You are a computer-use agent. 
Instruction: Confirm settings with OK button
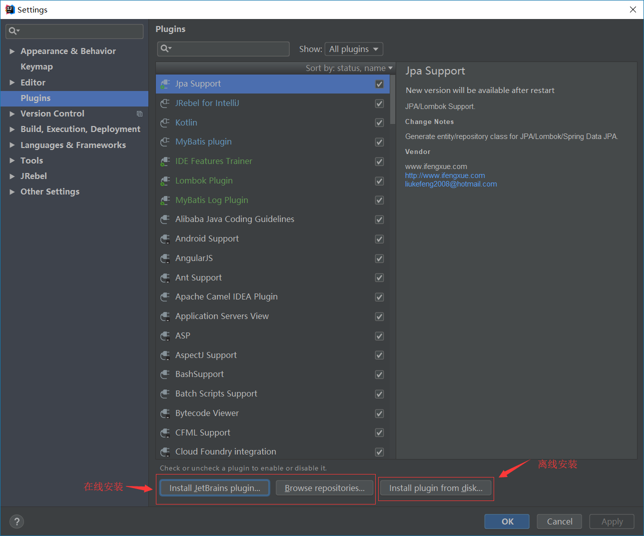pyautogui.click(x=507, y=521)
